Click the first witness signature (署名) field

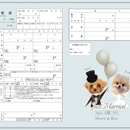pyautogui.click(x=100, y=16)
